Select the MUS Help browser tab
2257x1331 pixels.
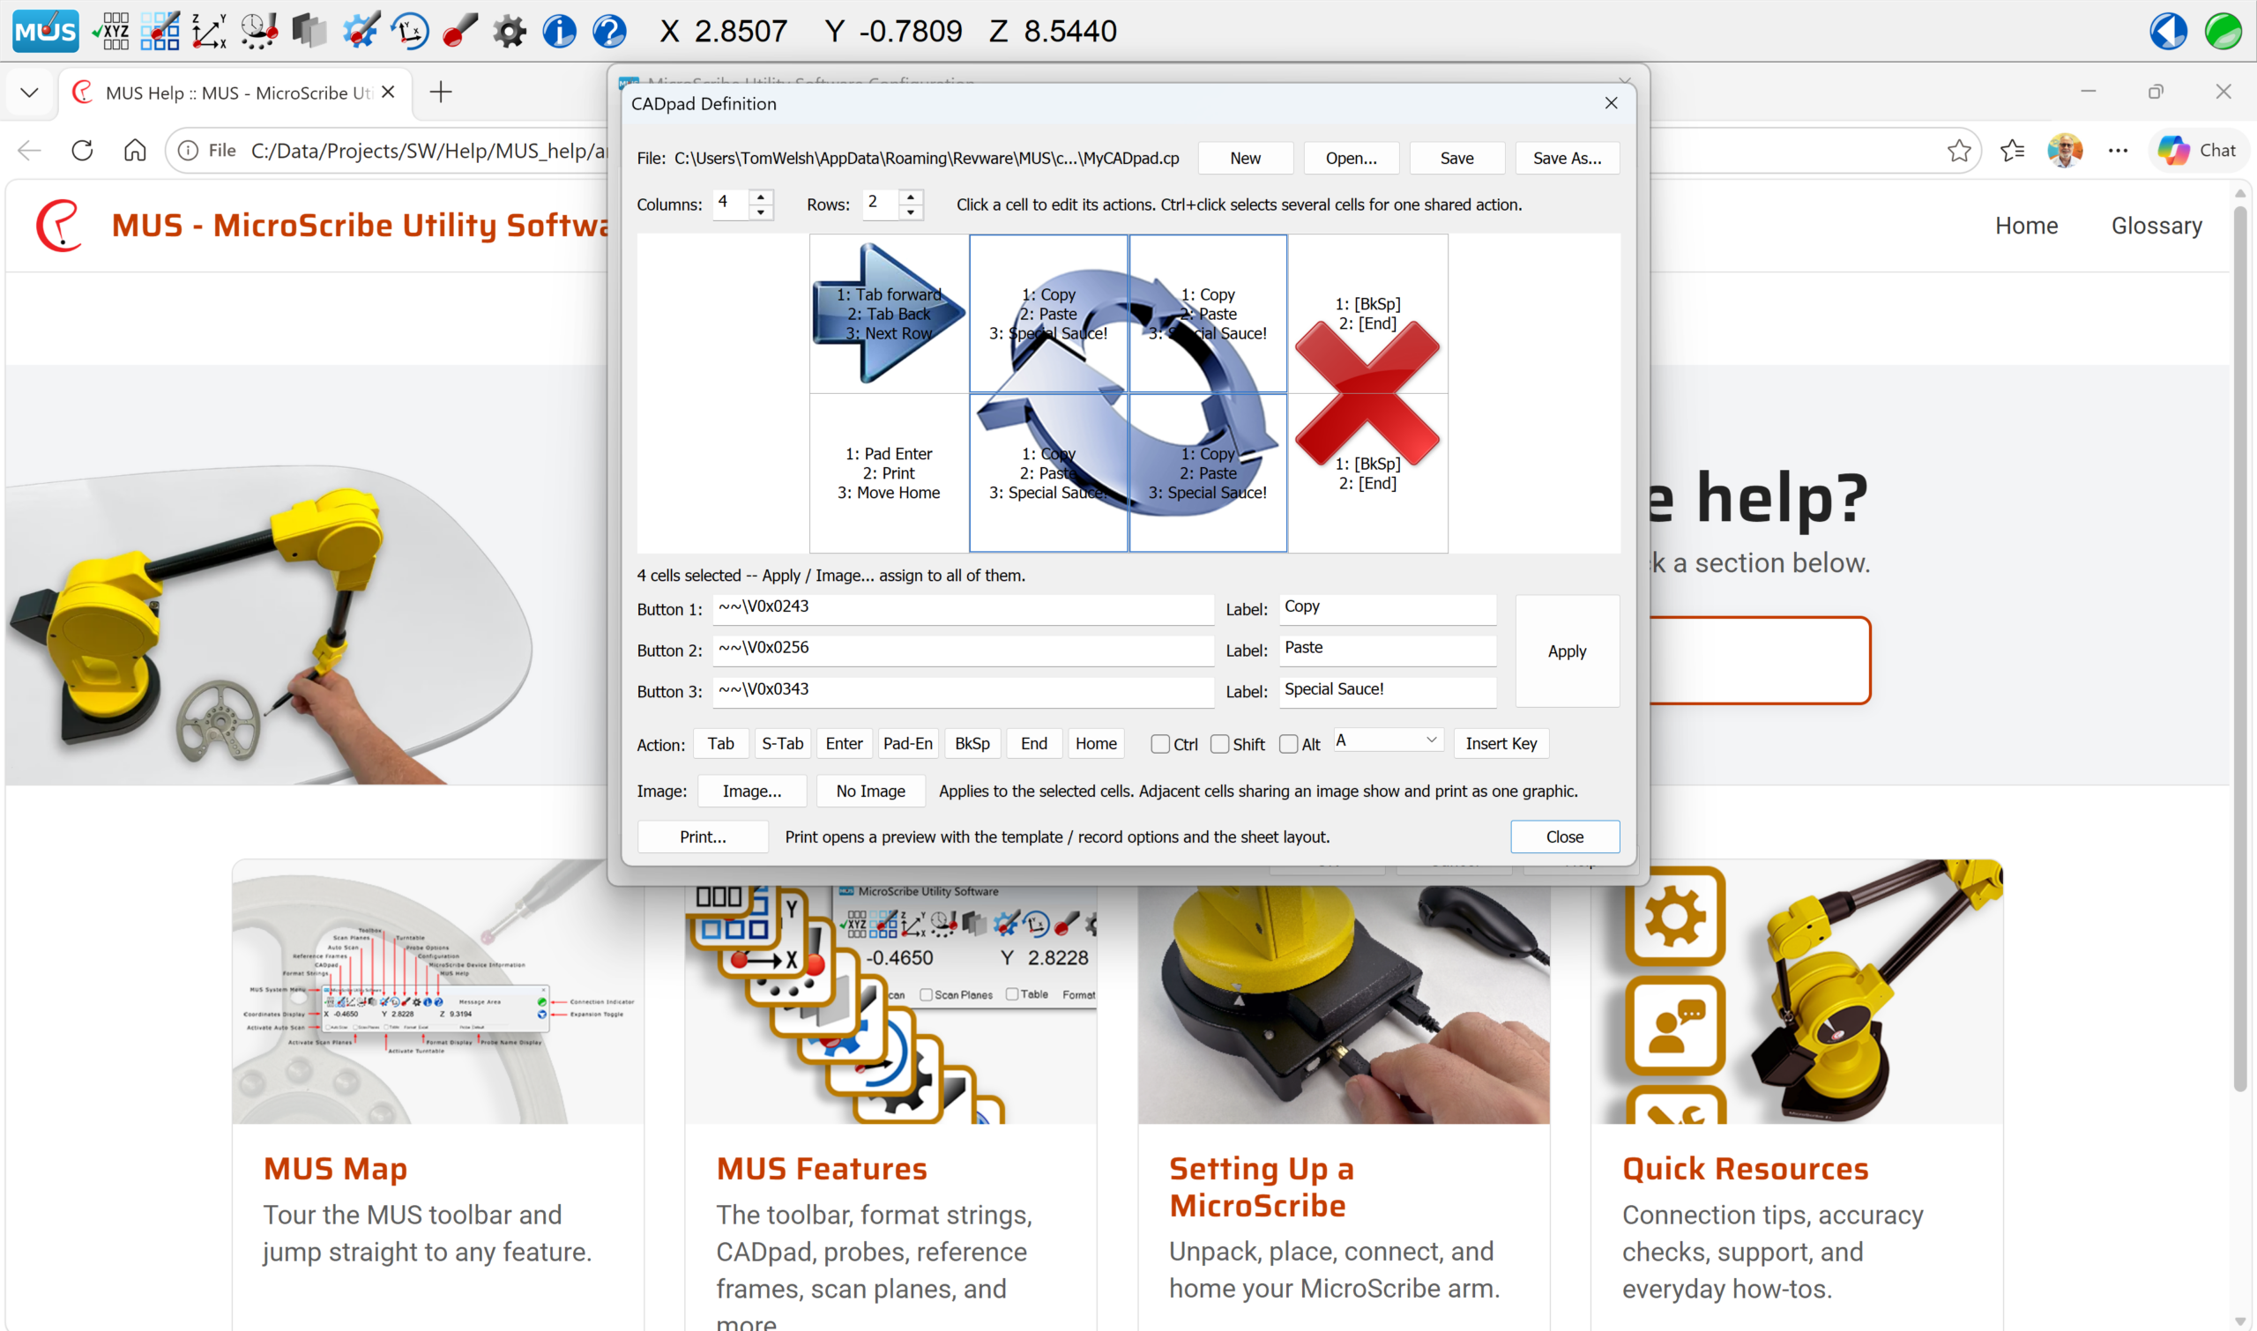pos(235,93)
